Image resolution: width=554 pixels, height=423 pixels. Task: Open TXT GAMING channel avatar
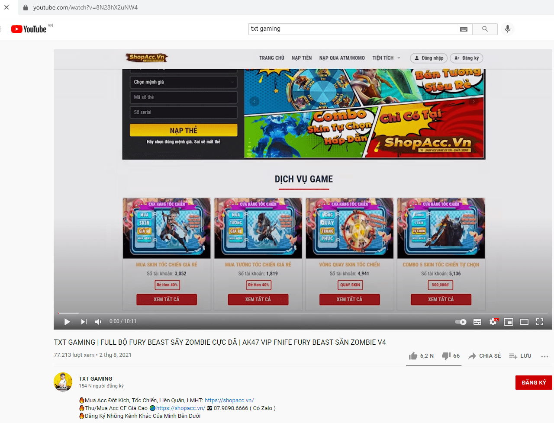pyautogui.click(x=63, y=382)
